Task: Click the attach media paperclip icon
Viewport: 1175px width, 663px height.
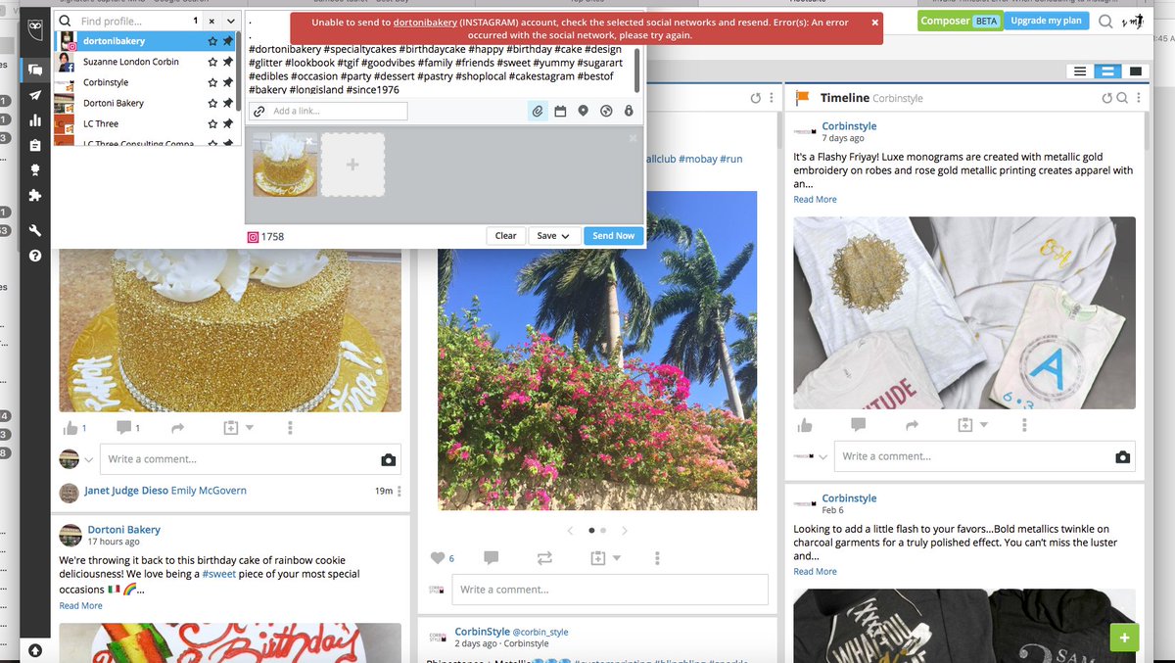Action: (x=538, y=112)
